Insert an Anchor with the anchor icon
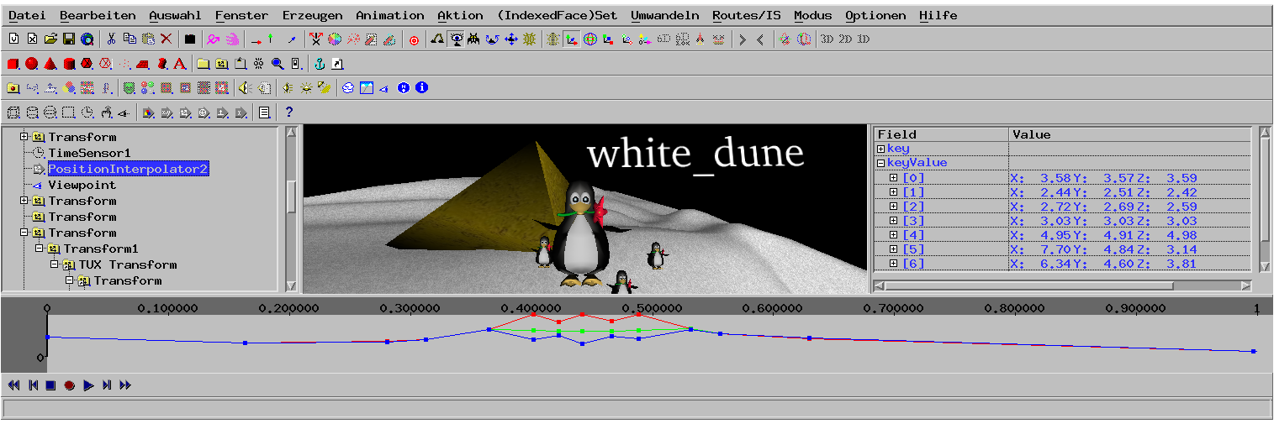 [x=319, y=64]
